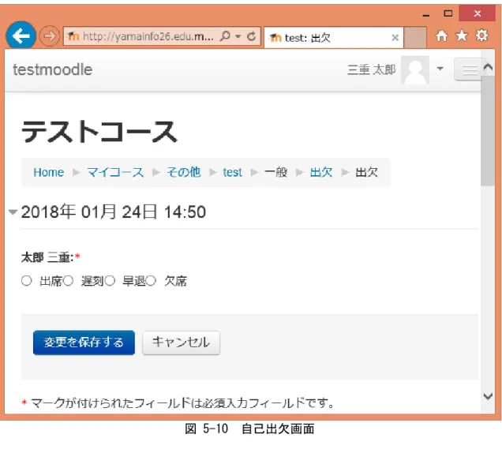Close the browser window
The height and width of the screenshot is (453, 502).
click(477, 13)
